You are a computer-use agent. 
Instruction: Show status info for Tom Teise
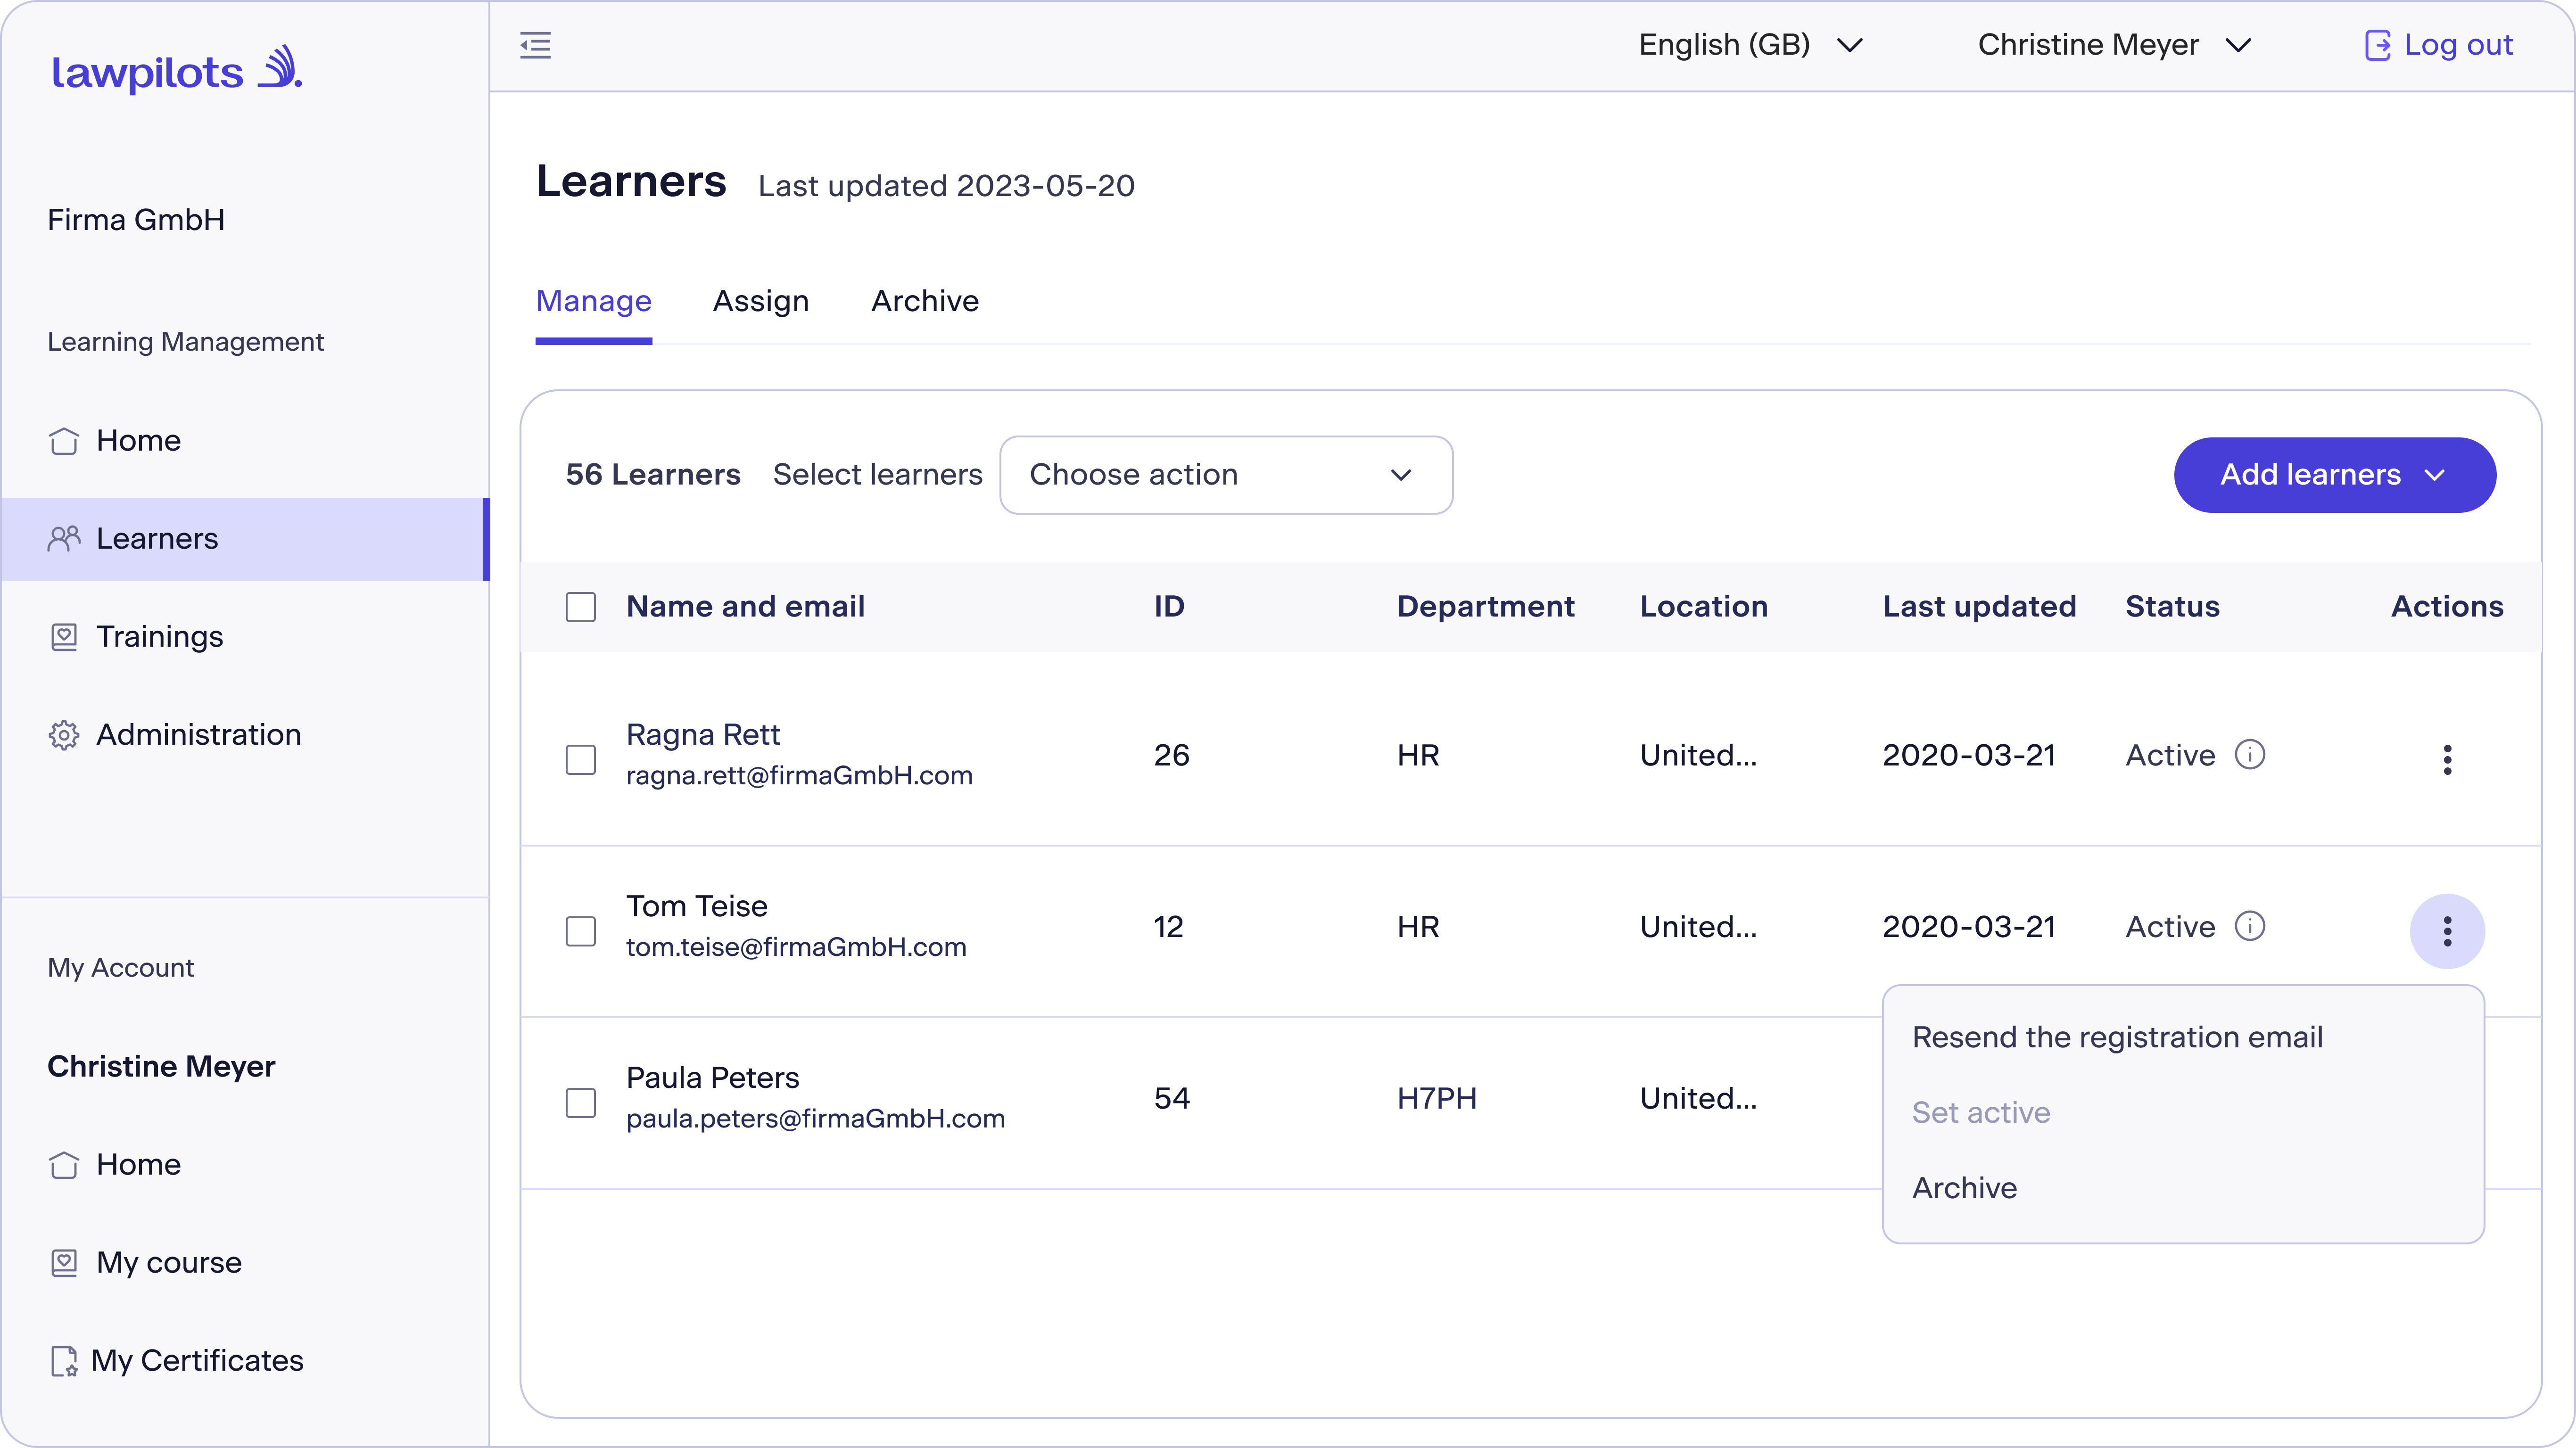2250,927
